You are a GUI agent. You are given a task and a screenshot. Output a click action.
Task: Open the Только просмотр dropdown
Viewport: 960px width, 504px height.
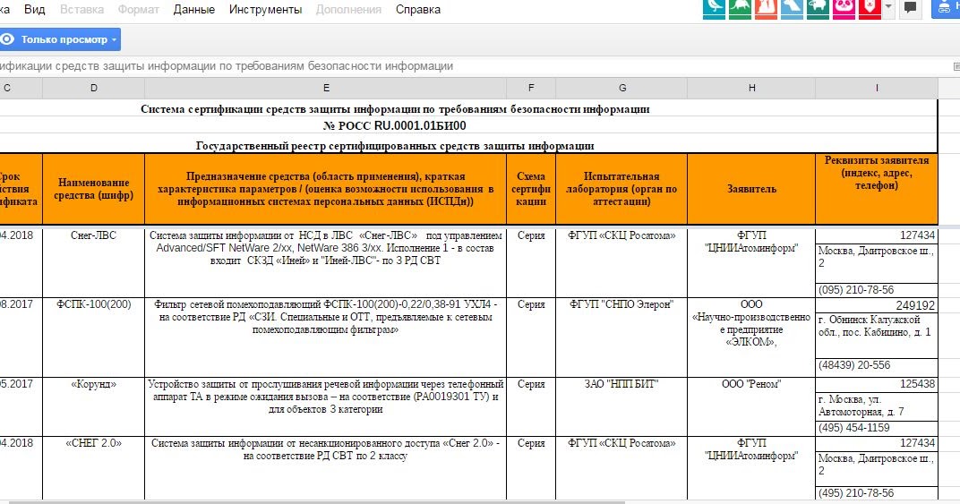[60, 39]
